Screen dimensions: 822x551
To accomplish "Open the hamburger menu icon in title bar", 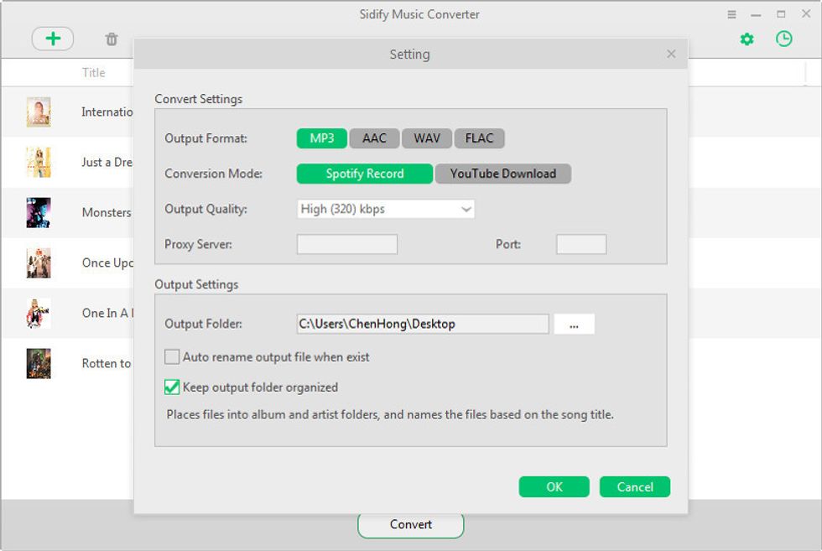I will [731, 15].
